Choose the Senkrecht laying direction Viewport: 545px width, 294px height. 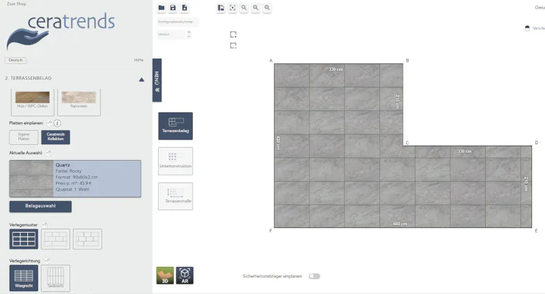pyautogui.click(x=55, y=278)
